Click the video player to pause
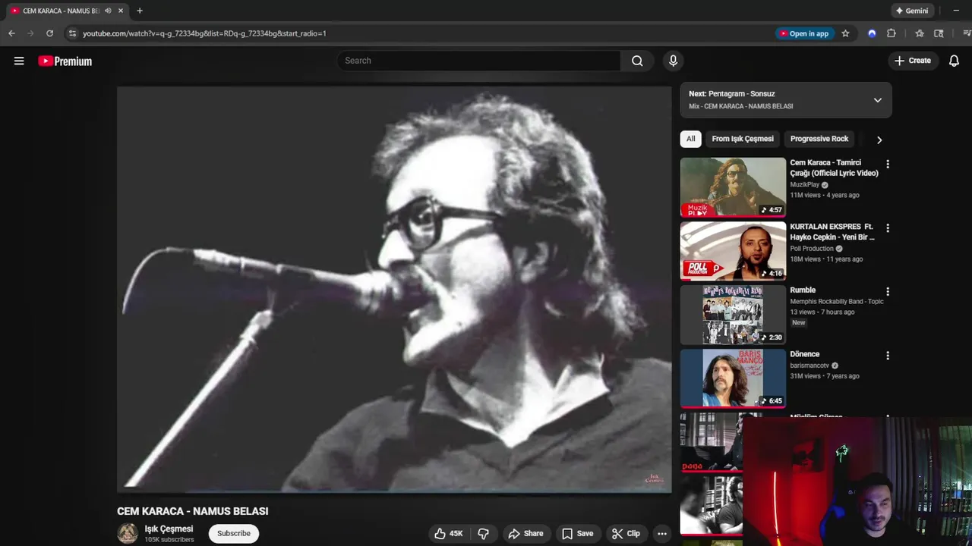This screenshot has height=546, width=972. click(x=394, y=289)
